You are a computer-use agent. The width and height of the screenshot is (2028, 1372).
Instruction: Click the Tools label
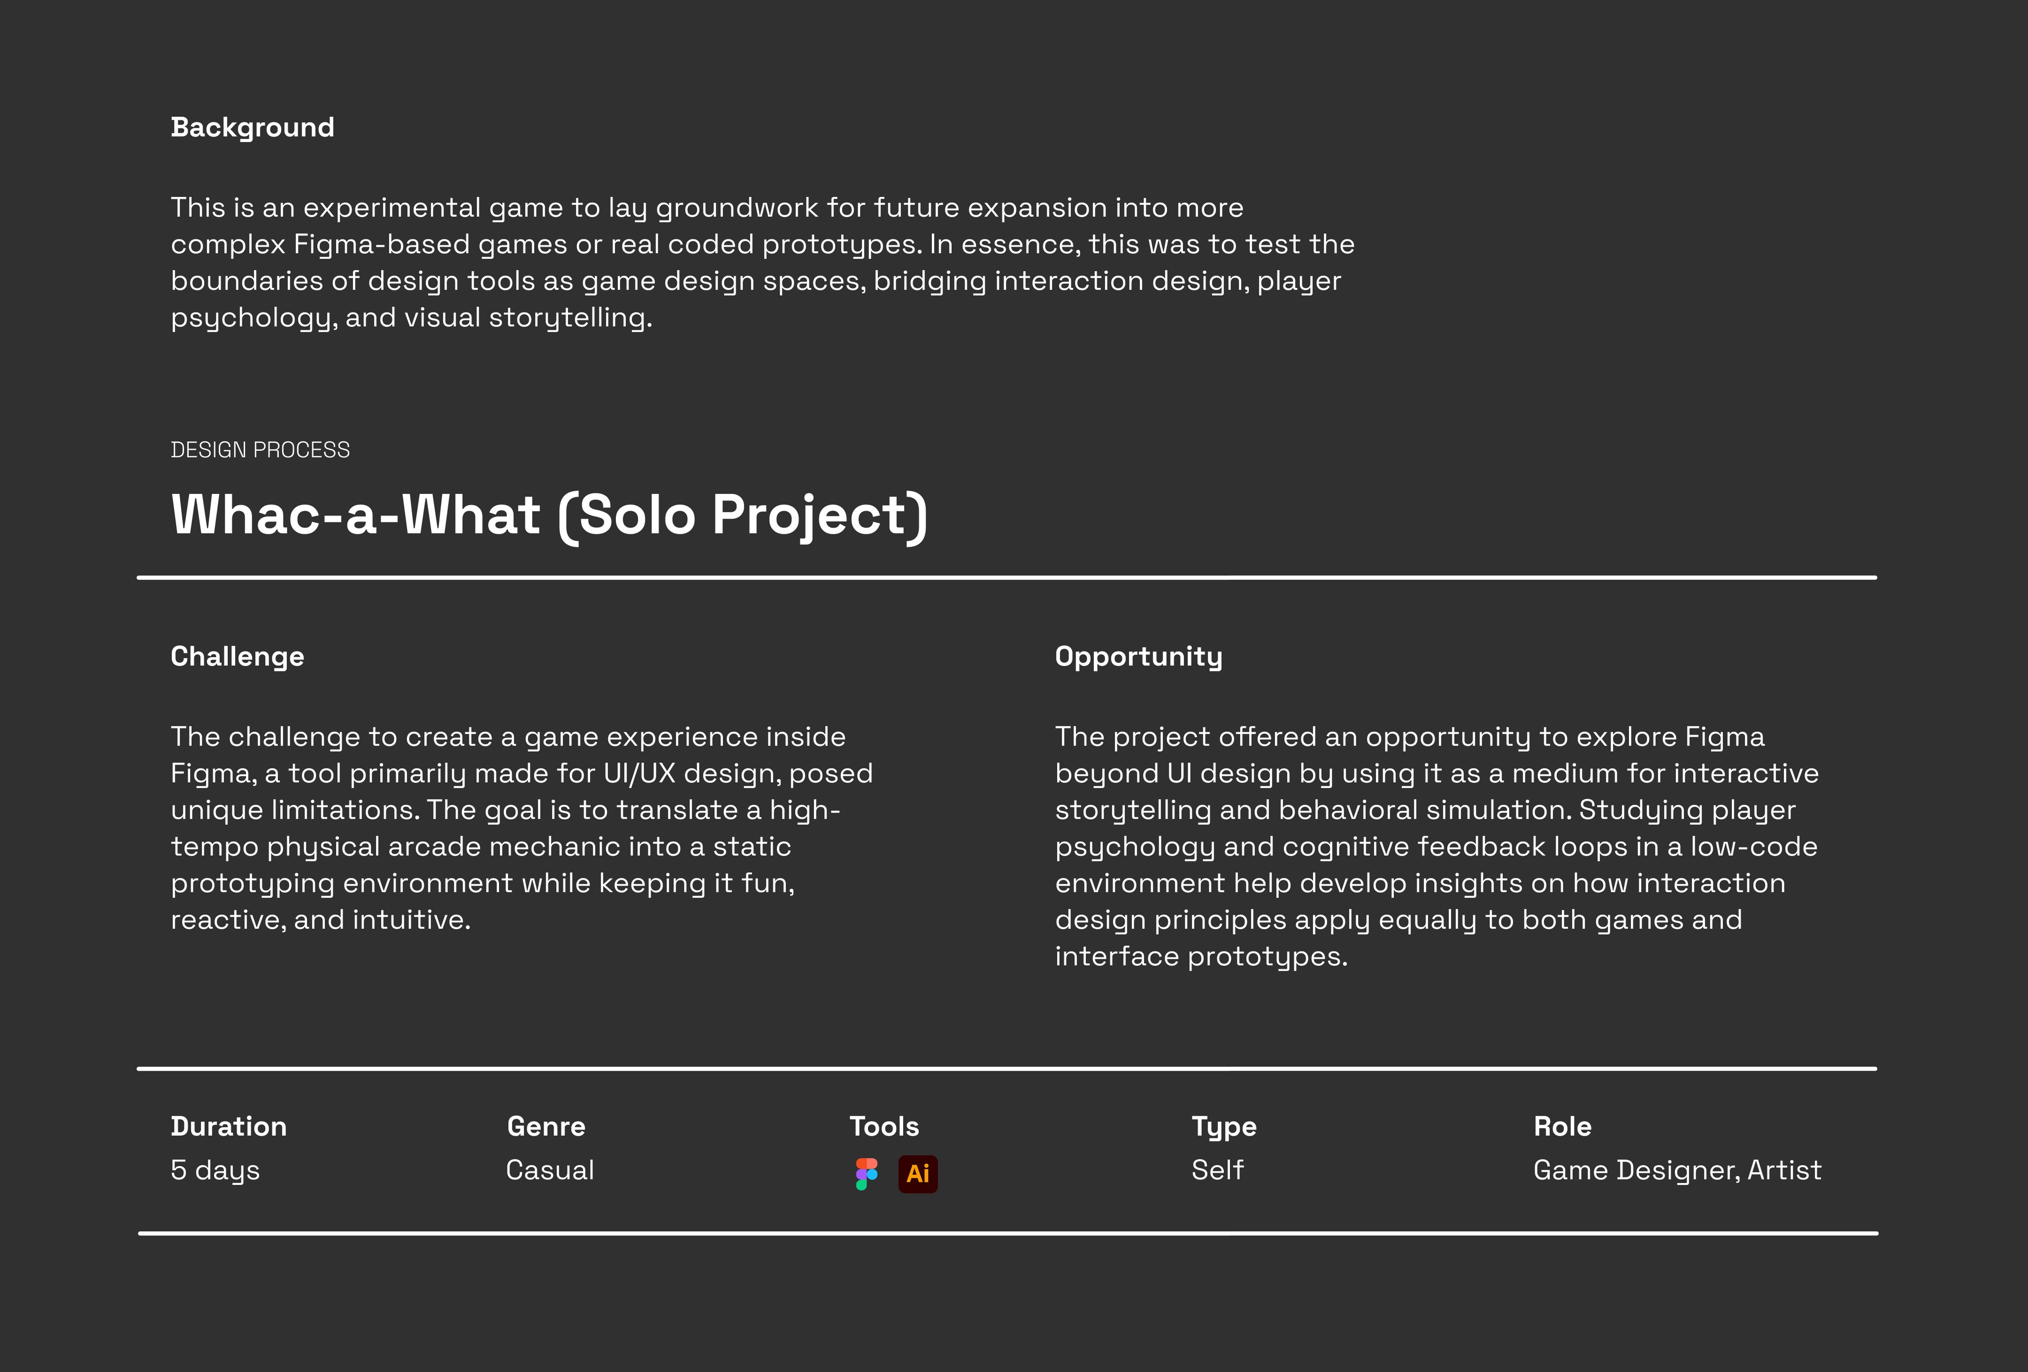884,1126
